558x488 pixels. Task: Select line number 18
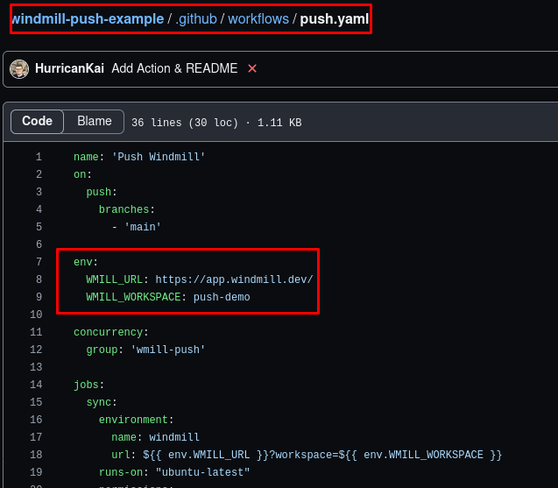tap(36, 455)
